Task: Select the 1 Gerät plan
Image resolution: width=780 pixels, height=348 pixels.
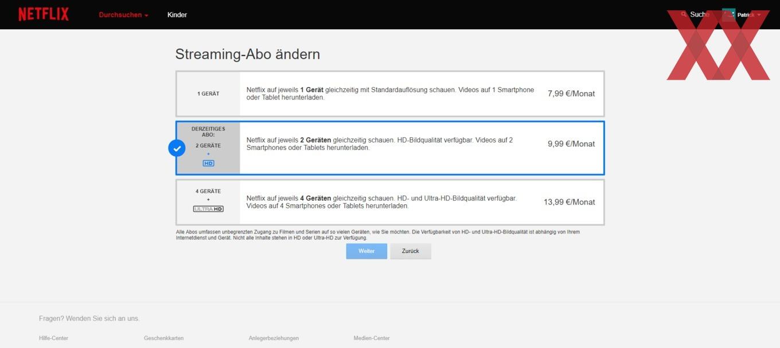Action: click(390, 94)
